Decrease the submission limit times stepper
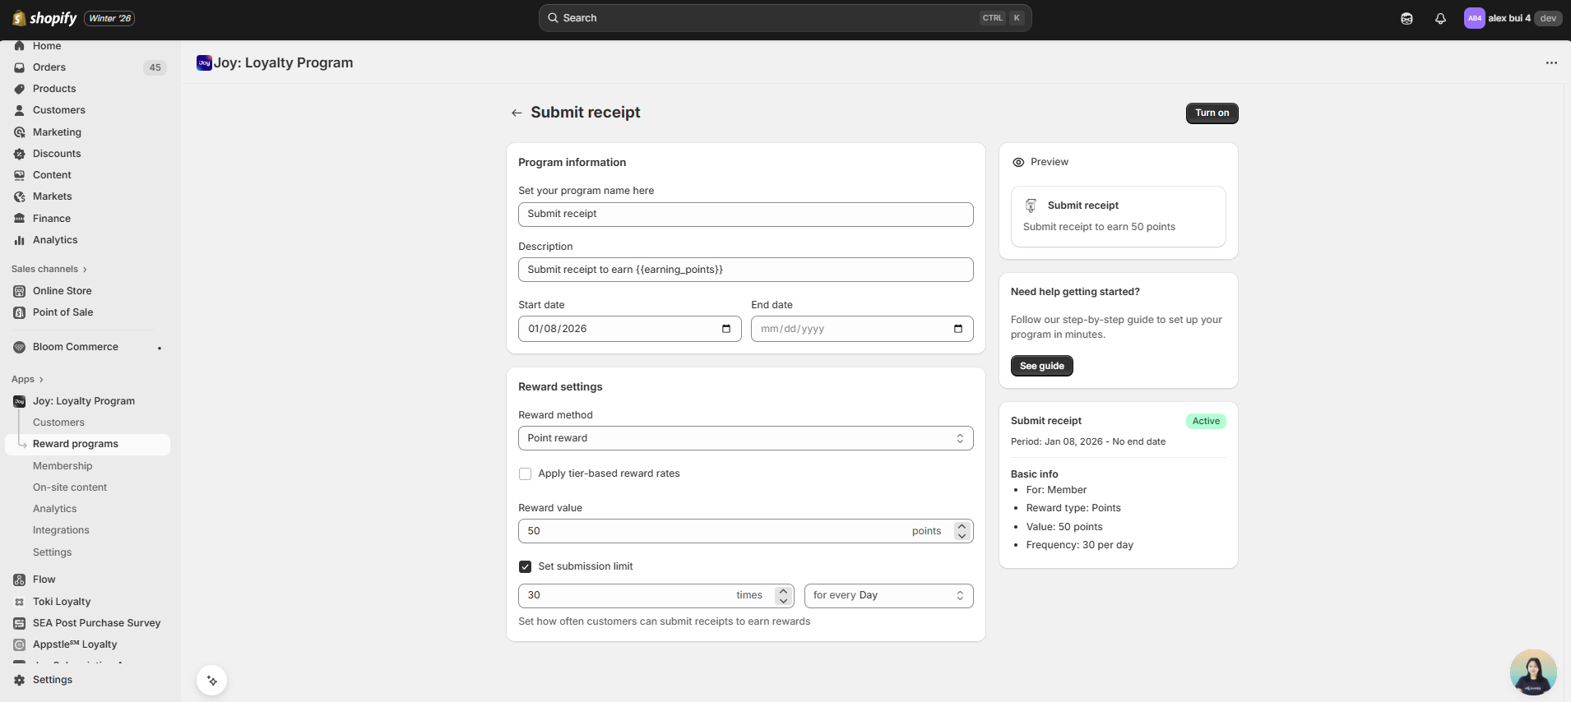 783,601
